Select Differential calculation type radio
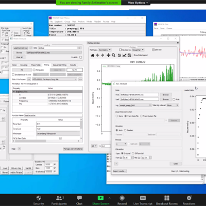The width and height of the screenshot is (206, 206). pos(133,153)
